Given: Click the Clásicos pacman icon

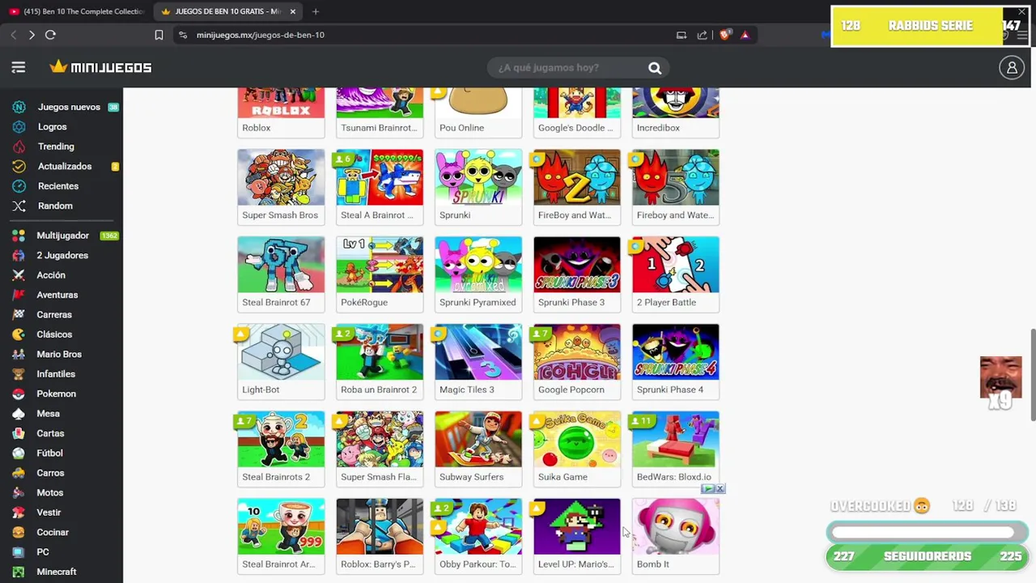Looking at the screenshot, I should click(19, 334).
